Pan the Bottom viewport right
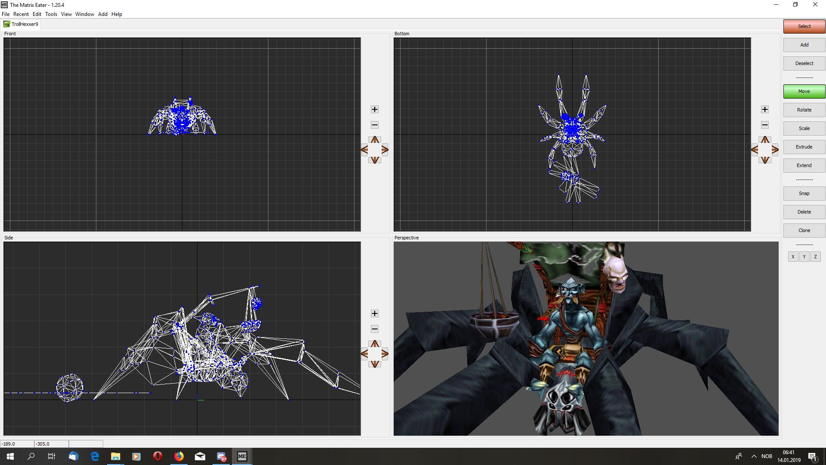 [775, 150]
